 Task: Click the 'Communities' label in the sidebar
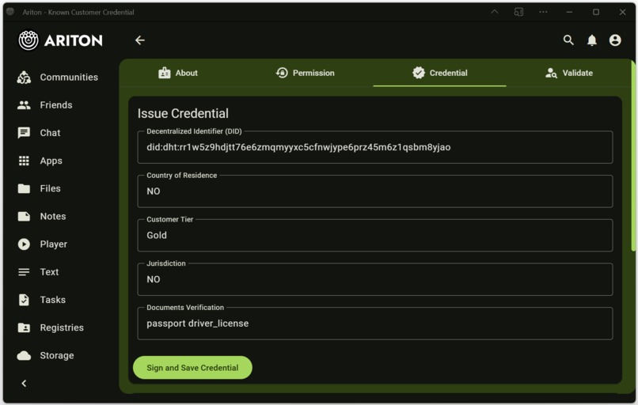69,78
